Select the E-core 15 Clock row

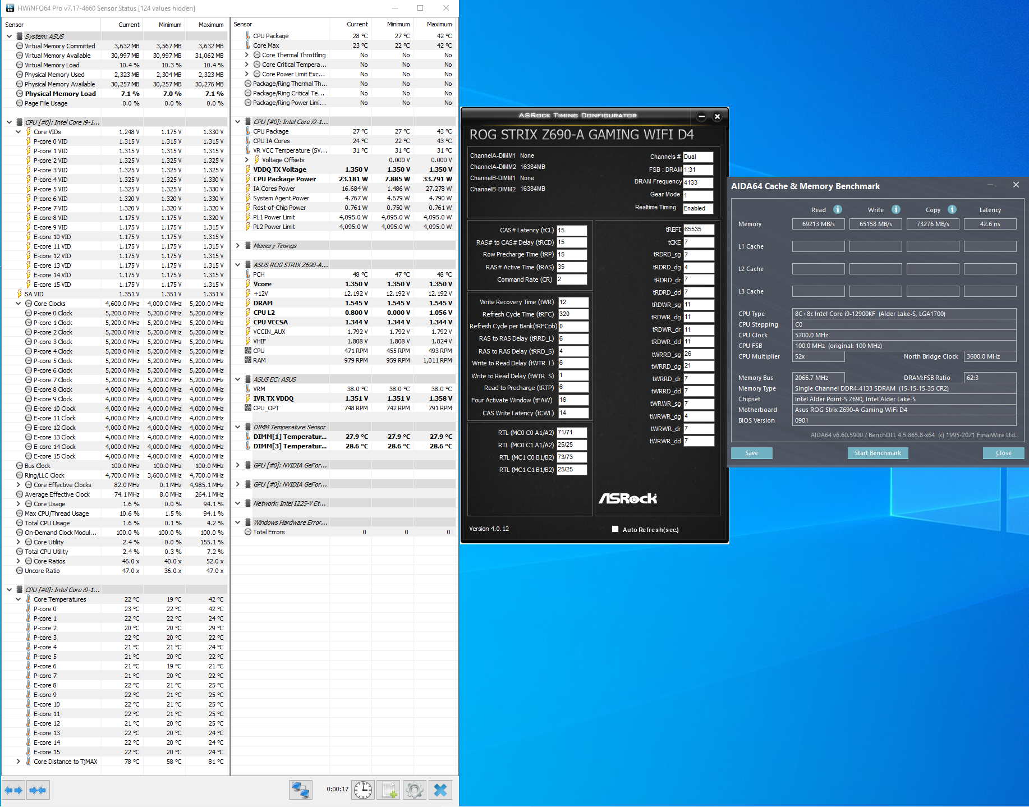pos(114,456)
